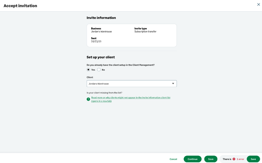The image size is (262, 163).
Task: Click the "1 error" red text
Action: pyautogui.click(x=240, y=159)
